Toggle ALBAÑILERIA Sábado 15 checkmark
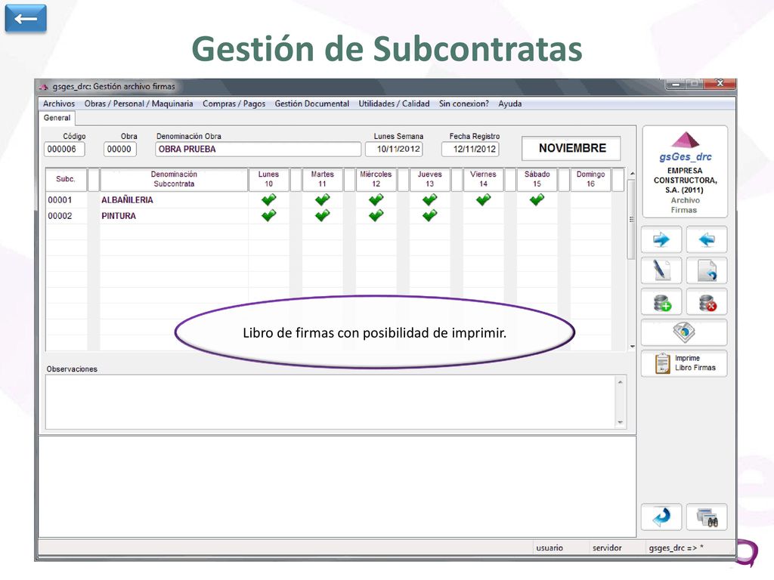 click(x=537, y=199)
